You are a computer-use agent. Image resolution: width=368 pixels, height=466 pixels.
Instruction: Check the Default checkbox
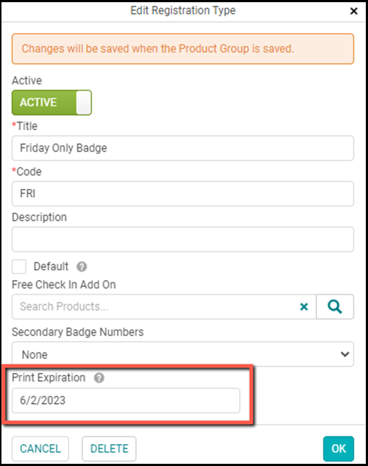19,266
